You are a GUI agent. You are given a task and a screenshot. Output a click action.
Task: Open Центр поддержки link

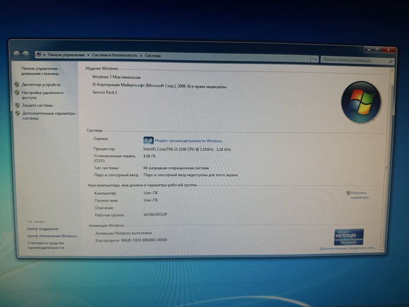[x=43, y=228]
